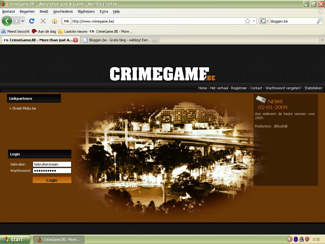Image resolution: width=325 pixels, height=244 pixels.
Task: Click the search magnifier icon
Action: pos(319,21)
